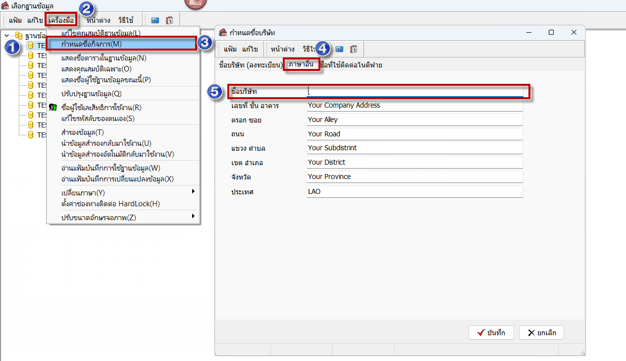Select สำรองข้อมูล(T) backup menu entry
Screen dimensions: 626x361
coord(82,132)
